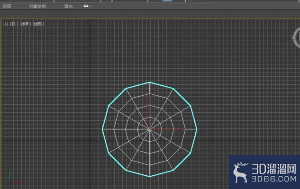Switch to the 对象绘制 ribbon tab
Image resolution: width=300 pixels, height=189 pixels.
coord(37,6)
